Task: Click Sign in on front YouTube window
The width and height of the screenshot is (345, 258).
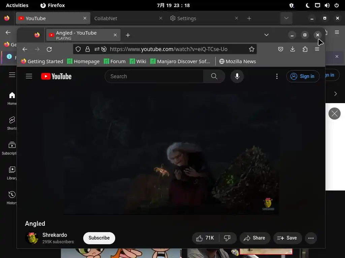Action: 303,76
